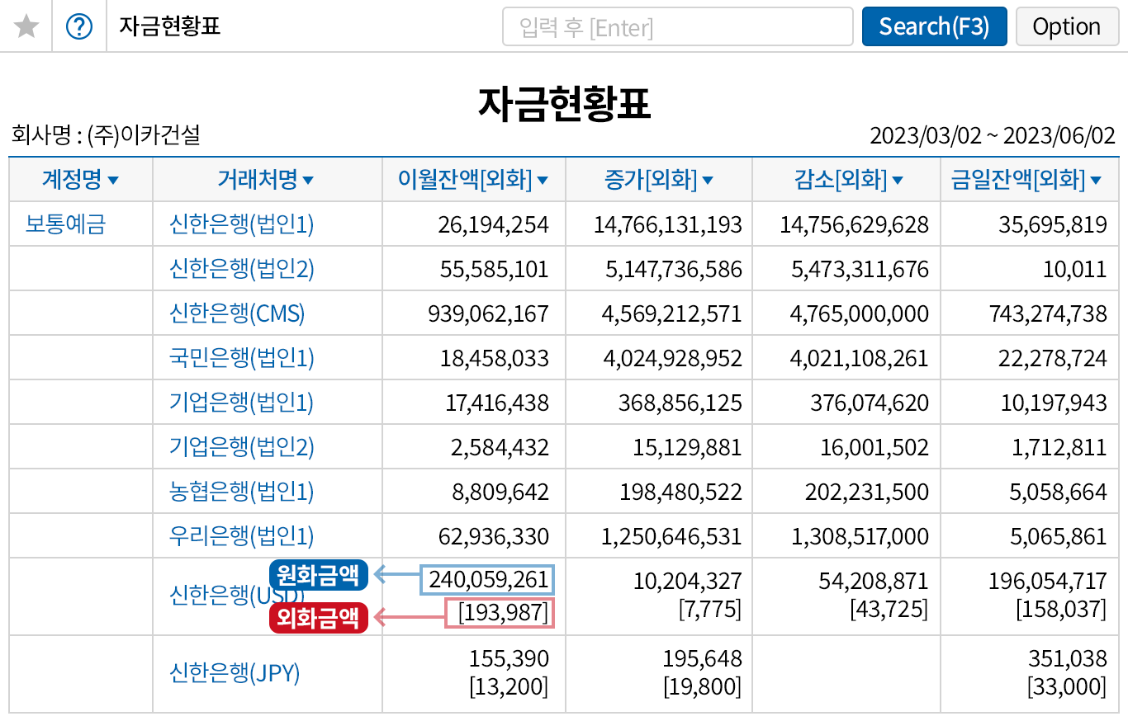Screen dimensions: 1128x721
Task: Click the 우리은행(법인1) link
Action: (x=242, y=536)
